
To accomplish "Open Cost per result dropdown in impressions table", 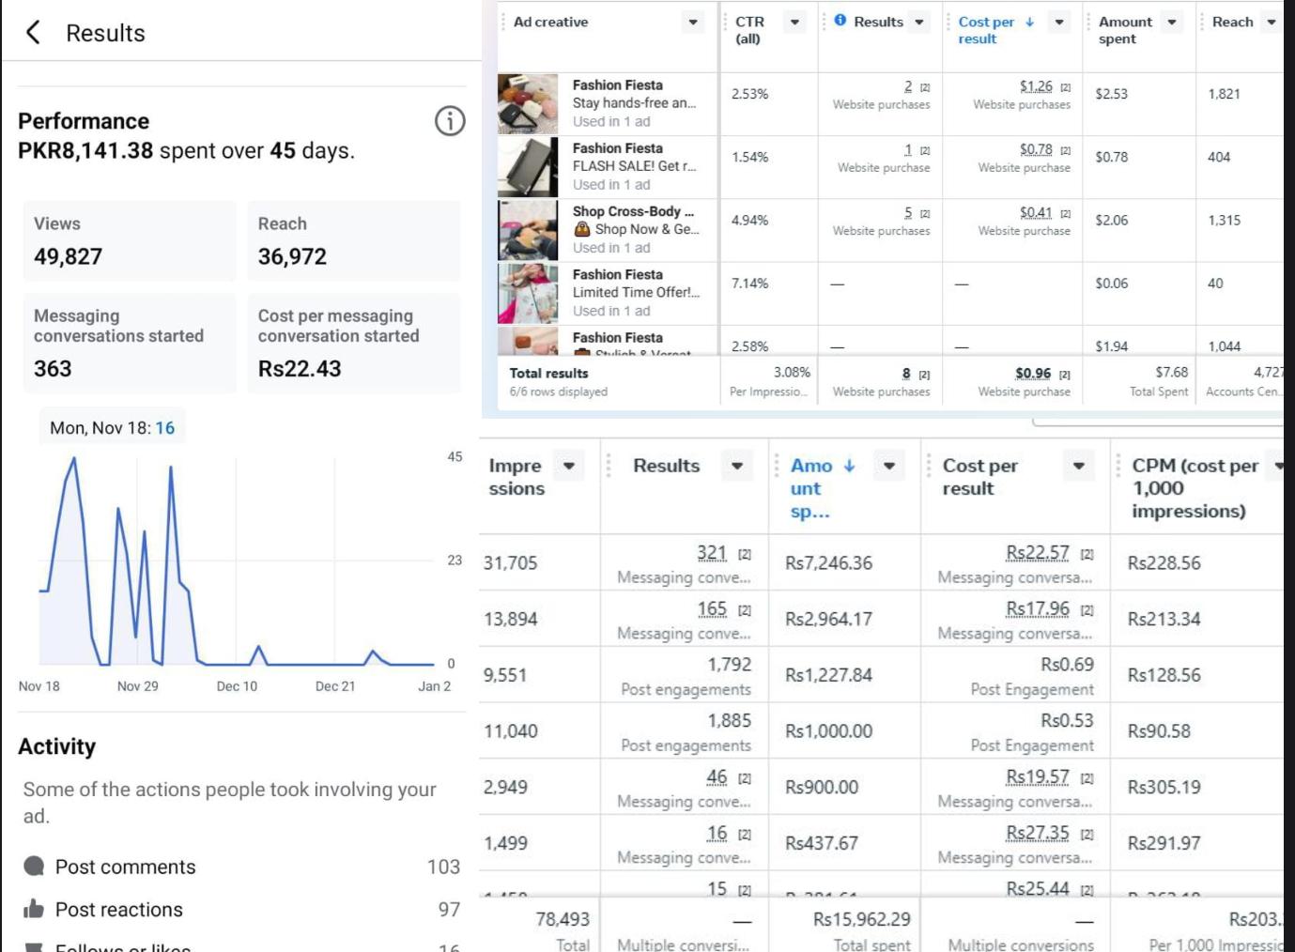I will [x=1079, y=466].
